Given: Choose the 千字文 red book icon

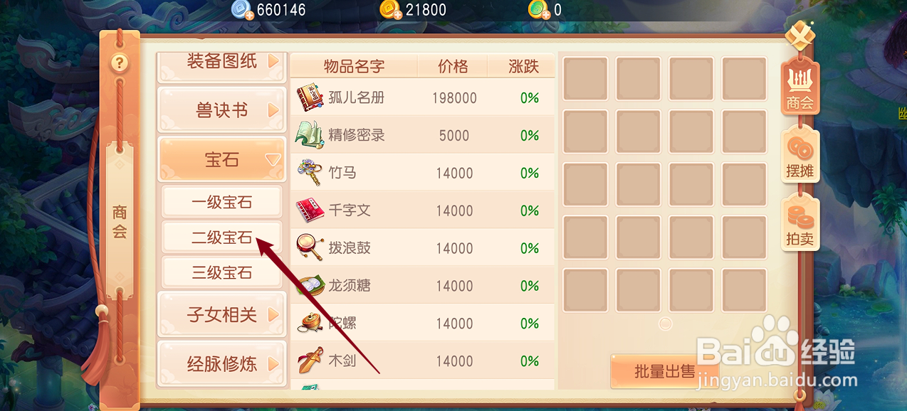Looking at the screenshot, I should [310, 210].
